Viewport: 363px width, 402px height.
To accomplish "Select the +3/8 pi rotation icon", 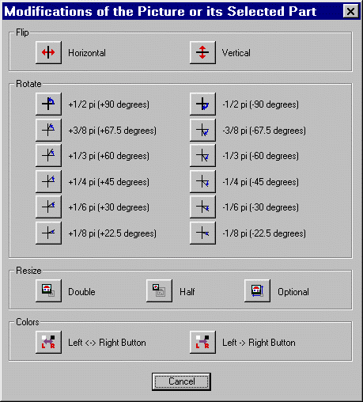I will point(48,130).
